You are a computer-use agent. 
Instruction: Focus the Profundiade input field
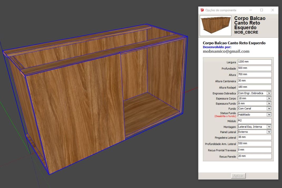(254, 68)
